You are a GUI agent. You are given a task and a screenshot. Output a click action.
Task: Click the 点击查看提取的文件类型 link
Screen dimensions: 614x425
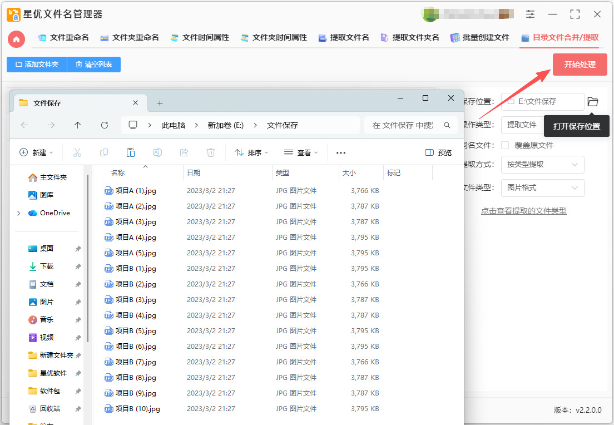point(523,211)
